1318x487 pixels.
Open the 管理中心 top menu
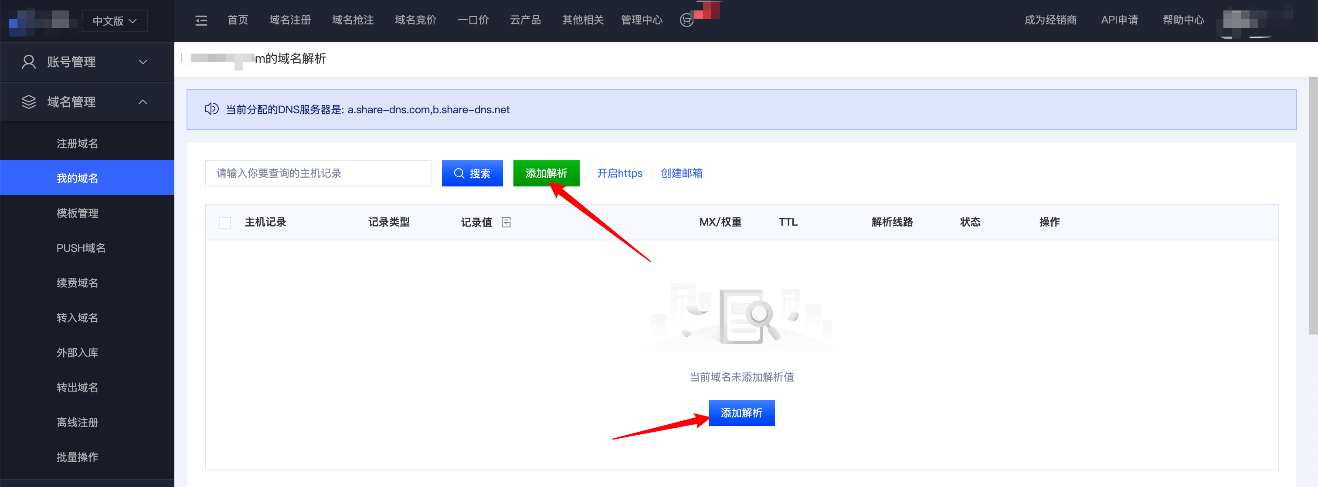point(641,20)
